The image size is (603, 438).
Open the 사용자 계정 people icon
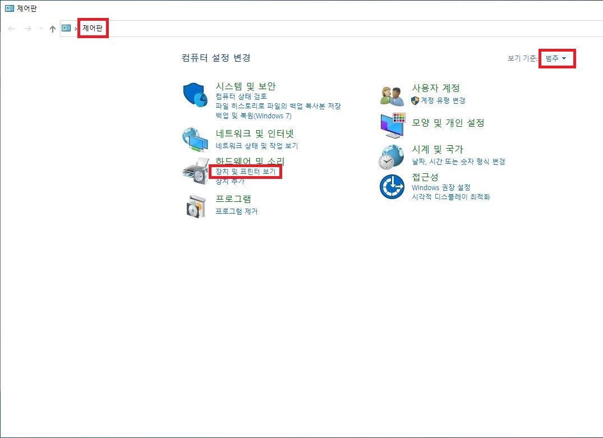click(392, 96)
